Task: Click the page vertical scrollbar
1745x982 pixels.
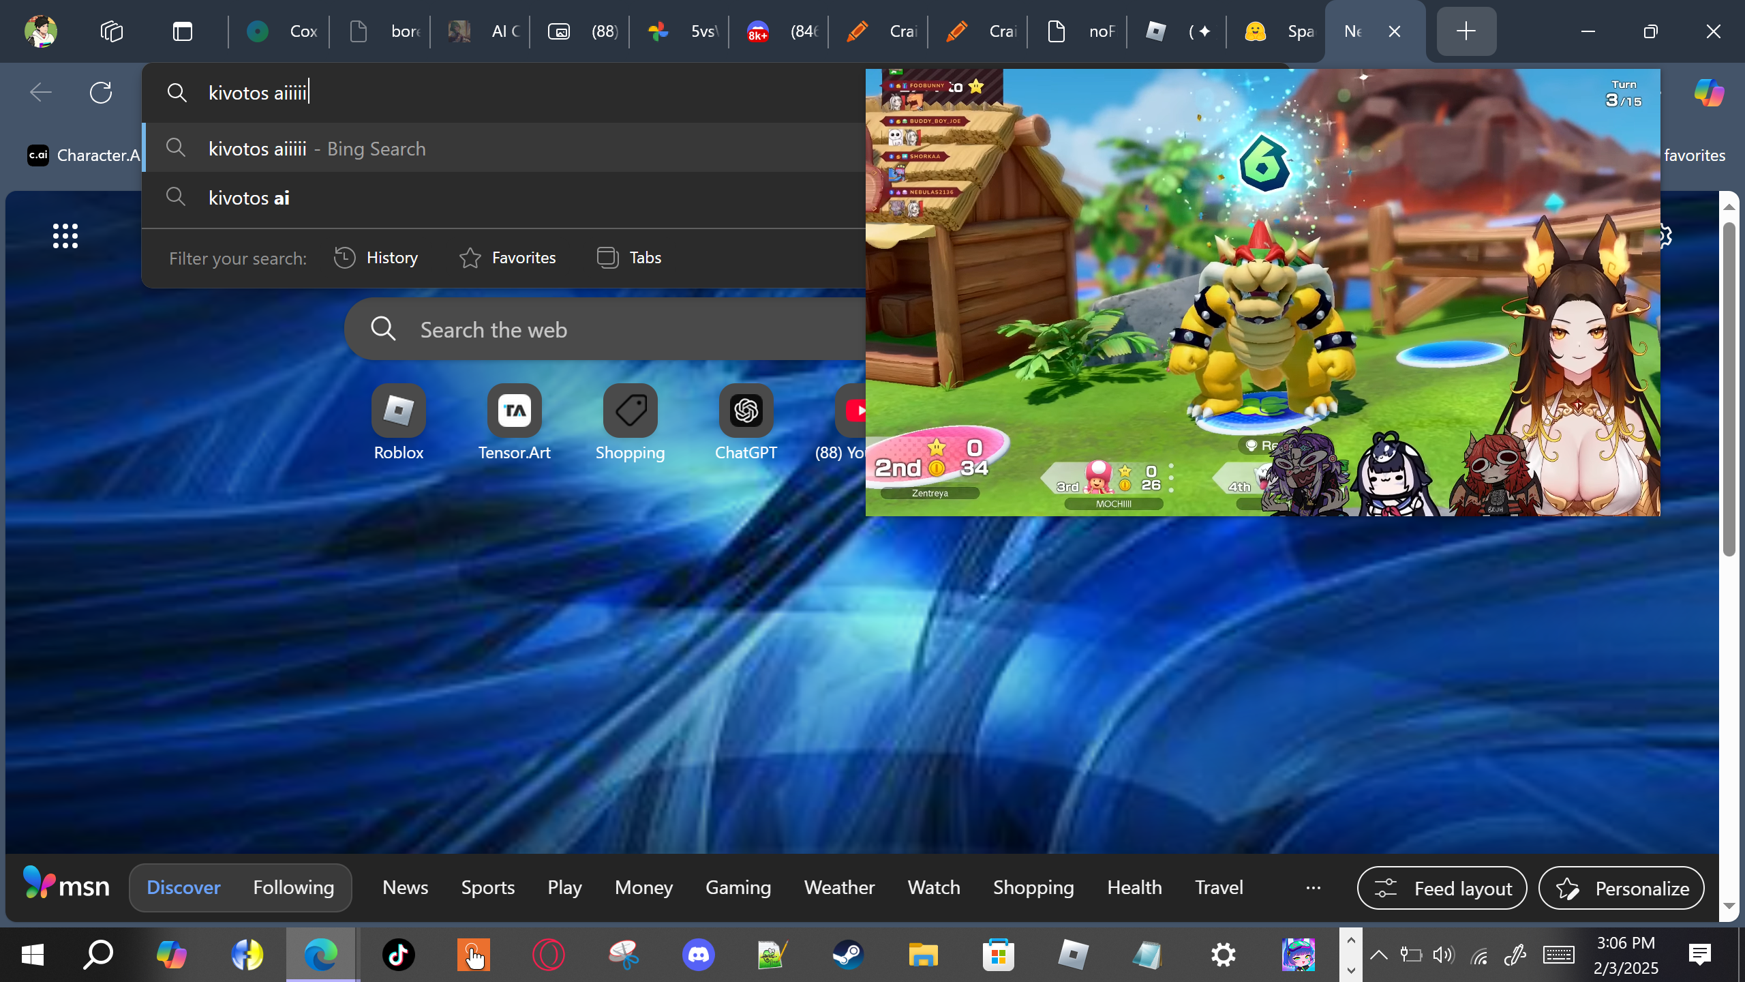Action: [x=1729, y=389]
